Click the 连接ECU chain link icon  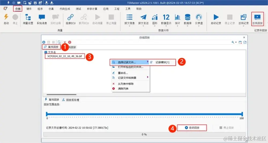[x=70, y=17]
